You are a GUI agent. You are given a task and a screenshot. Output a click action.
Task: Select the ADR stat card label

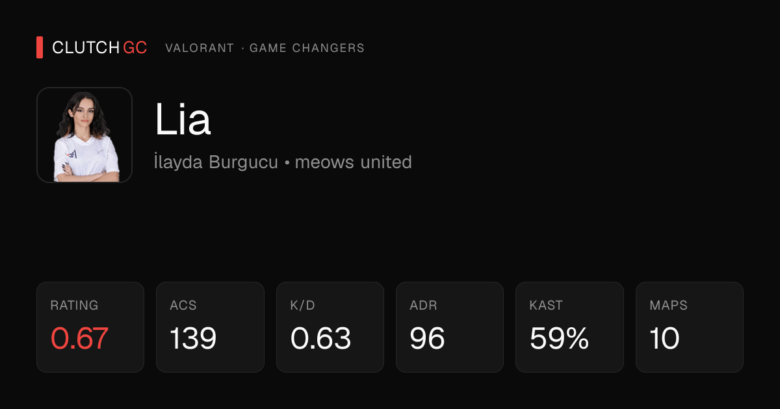click(423, 305)
